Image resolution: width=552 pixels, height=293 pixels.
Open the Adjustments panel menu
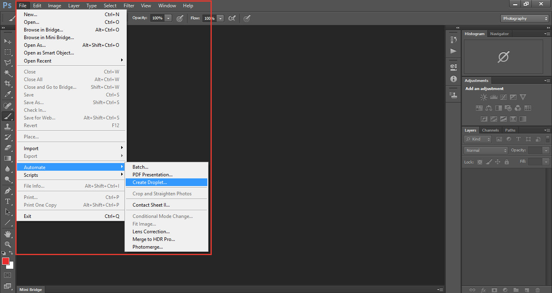point(547,81)
